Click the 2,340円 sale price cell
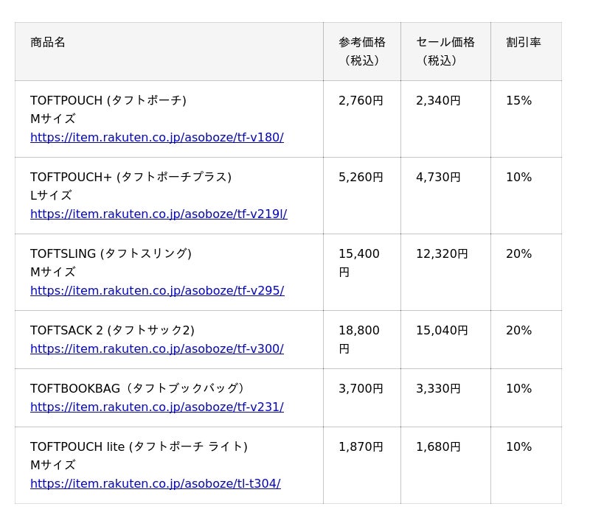The width and height of the screenshot is (590, 526). (x=438, y=100)
